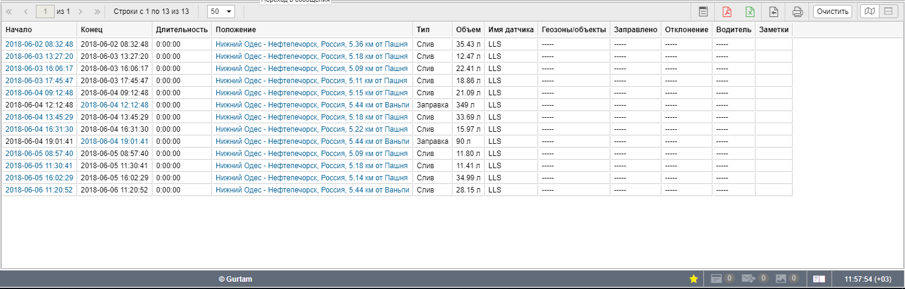Toggle the map view layout

click(870, 12)
